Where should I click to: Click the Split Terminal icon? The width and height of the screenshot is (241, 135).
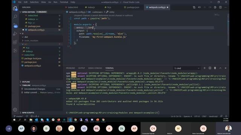[210, 68]
